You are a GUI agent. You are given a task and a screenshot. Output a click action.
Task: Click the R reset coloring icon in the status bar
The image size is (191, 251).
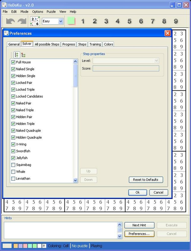44,246
